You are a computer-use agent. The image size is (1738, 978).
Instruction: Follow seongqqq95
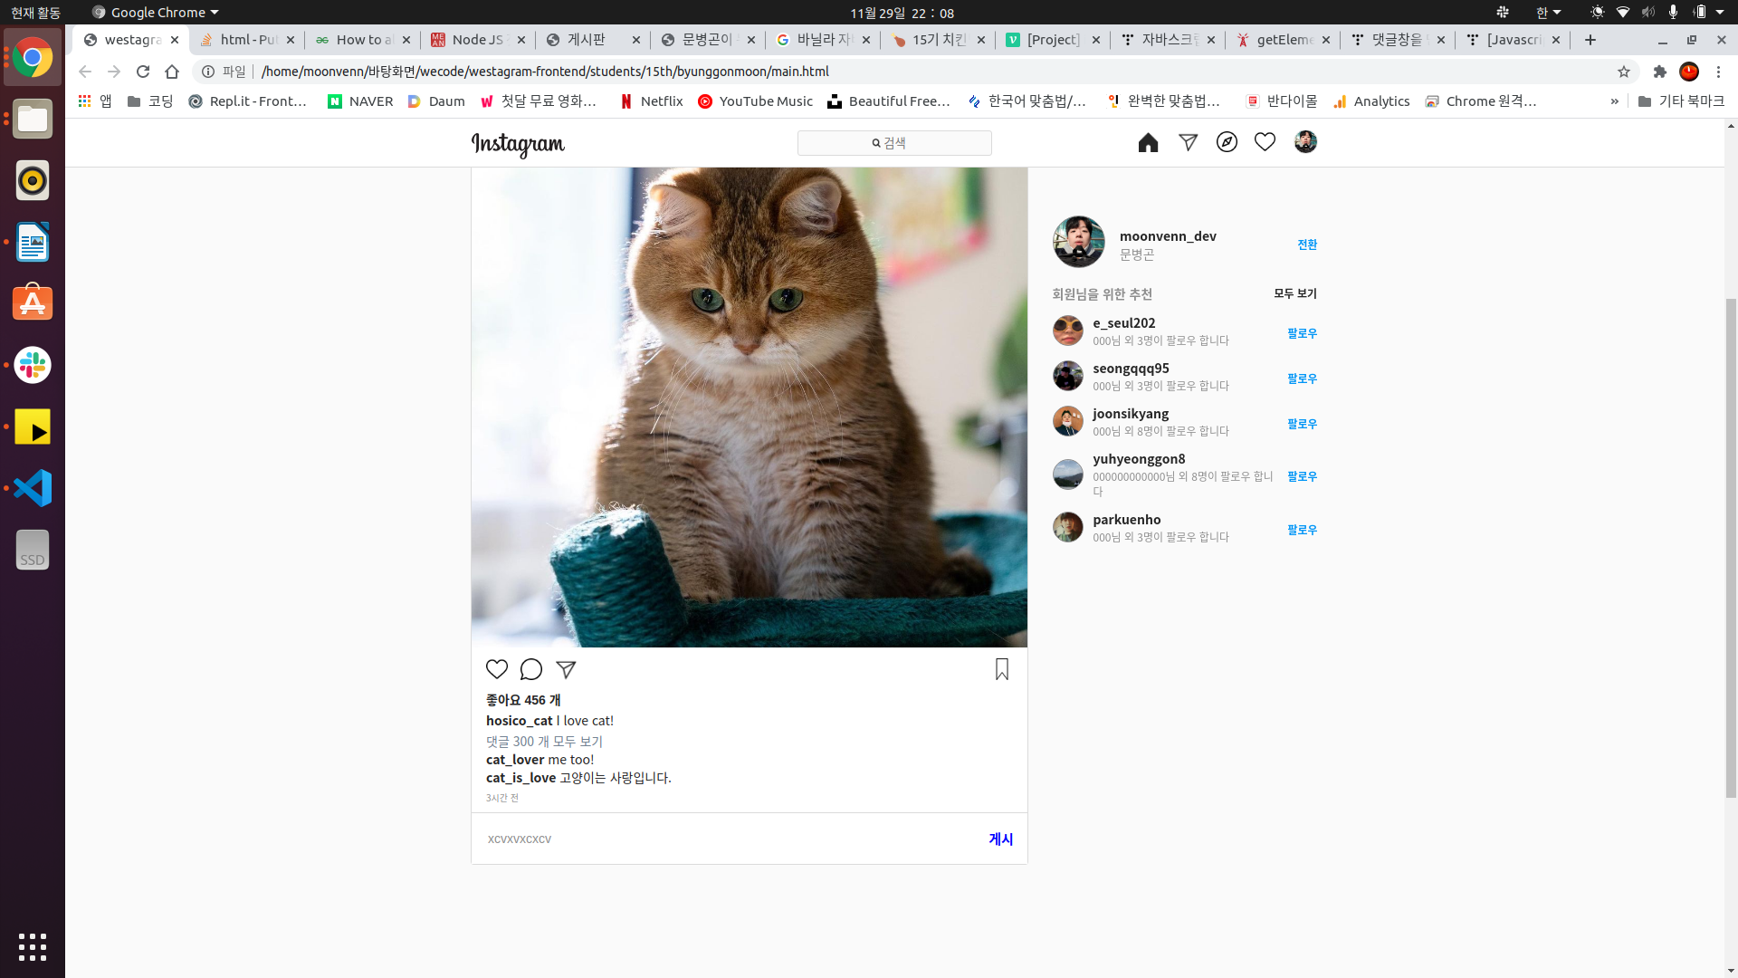1302,379
